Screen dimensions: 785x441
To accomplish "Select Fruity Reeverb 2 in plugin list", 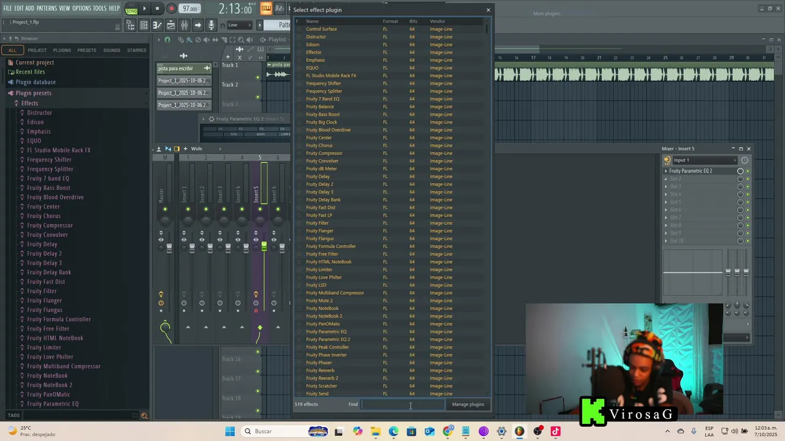I will [322, 379].
